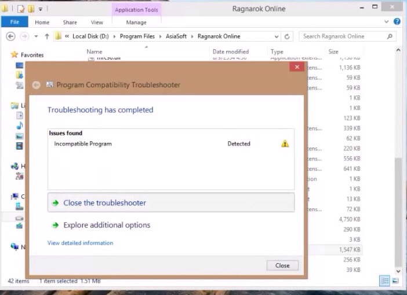This screenshot has height=295, width=407.
Task: Open the Manage ribbon tab
Action: [x=136, y=23]
